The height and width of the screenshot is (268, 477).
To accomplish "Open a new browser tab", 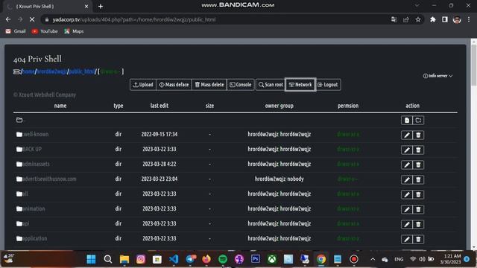I will [x=101, y=7].
